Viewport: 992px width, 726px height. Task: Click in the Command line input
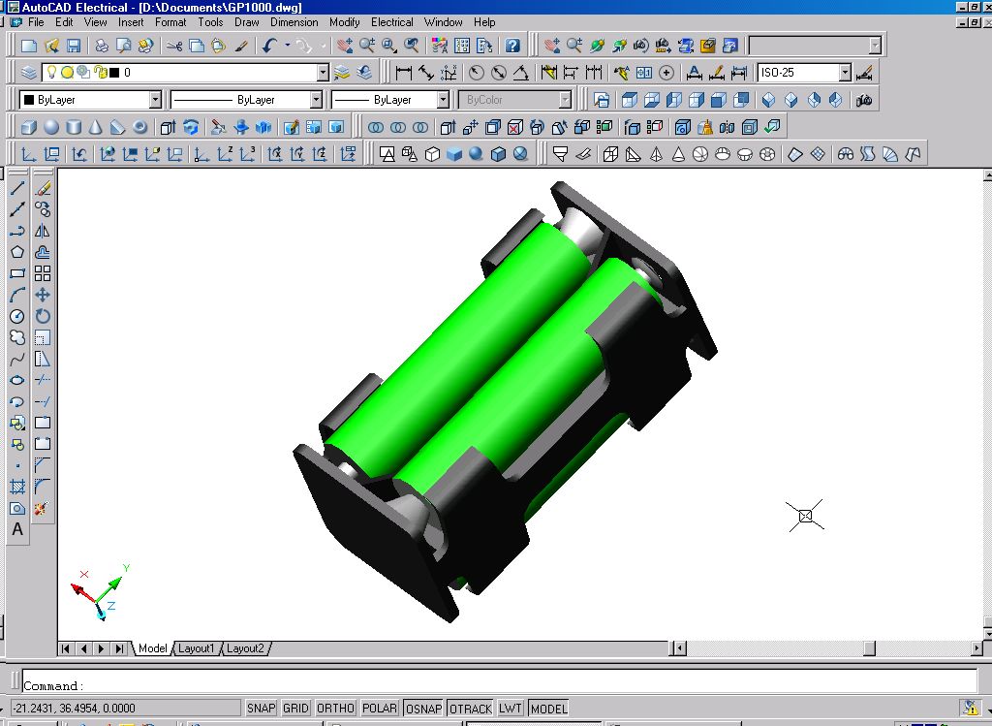[500, 681]
